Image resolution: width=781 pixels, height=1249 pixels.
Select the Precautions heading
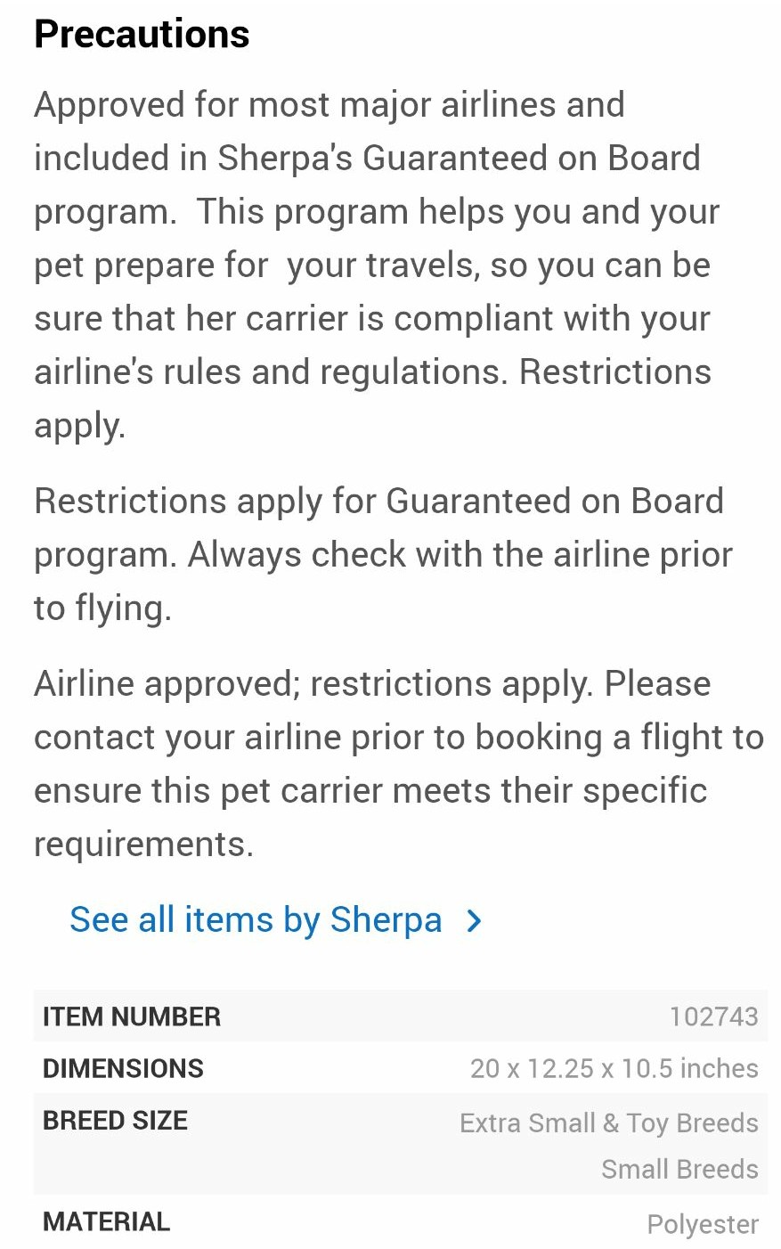(x=142, y=34)
